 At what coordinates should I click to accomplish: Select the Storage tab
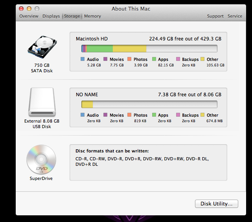tap(72, 16)
